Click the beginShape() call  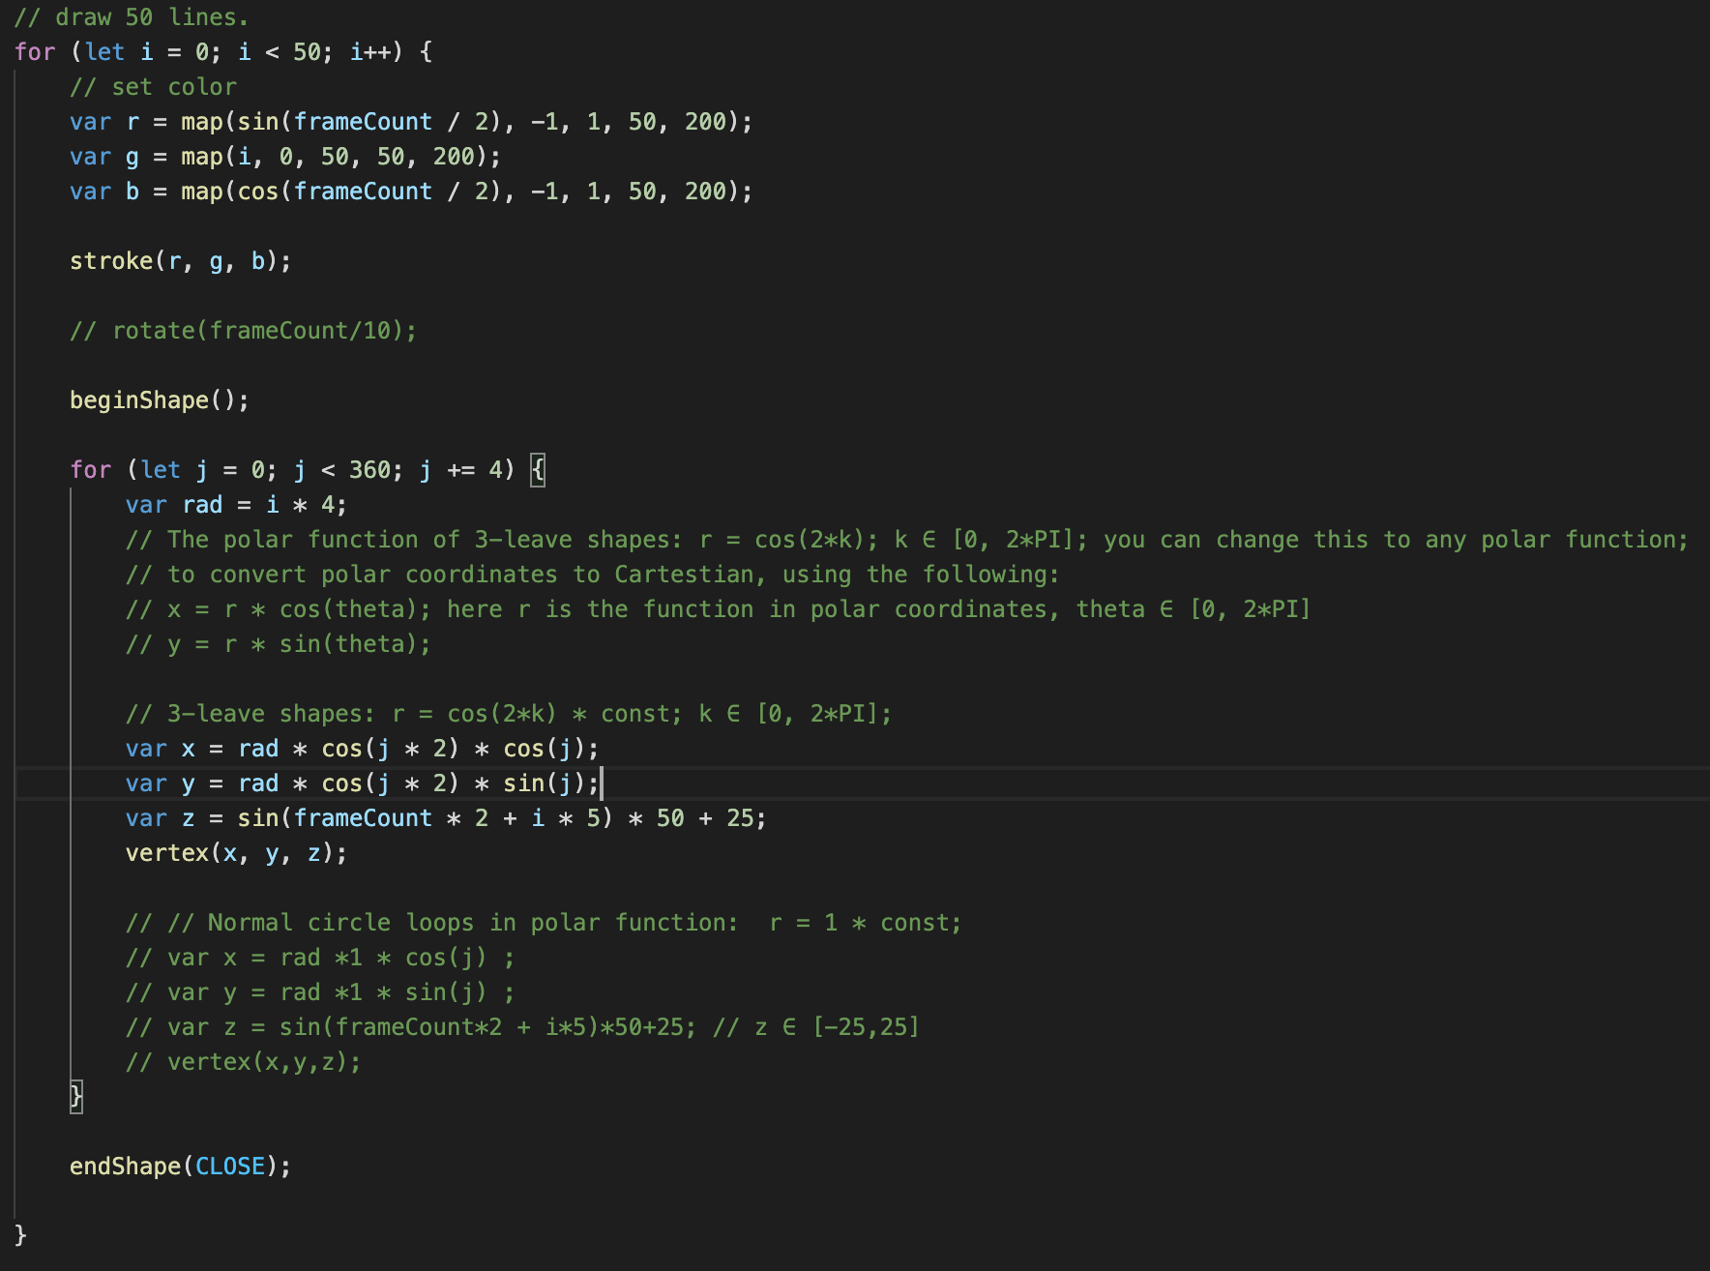[x=159, y=400]
